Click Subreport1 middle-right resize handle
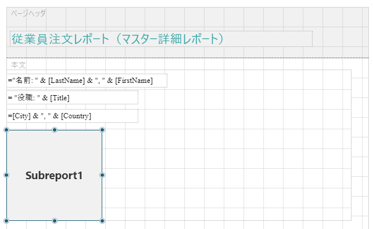The width and height of the screenshot is (373, 229). (102, 175)
